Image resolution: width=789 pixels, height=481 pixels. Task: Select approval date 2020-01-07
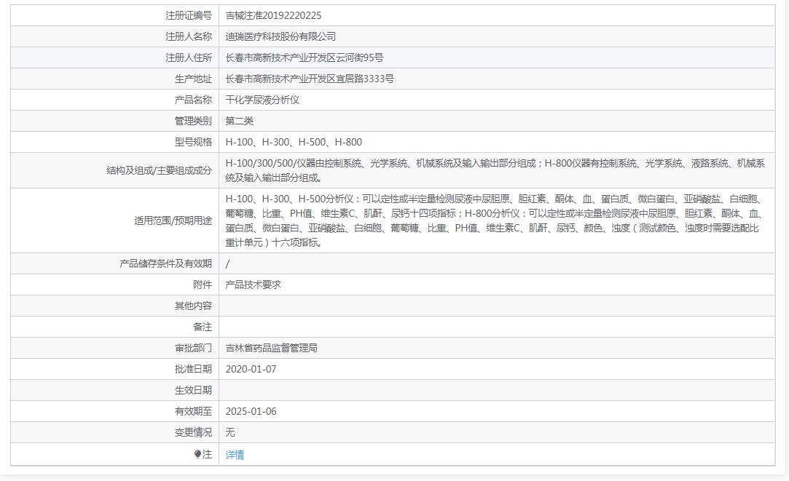(x=251, y=370)
